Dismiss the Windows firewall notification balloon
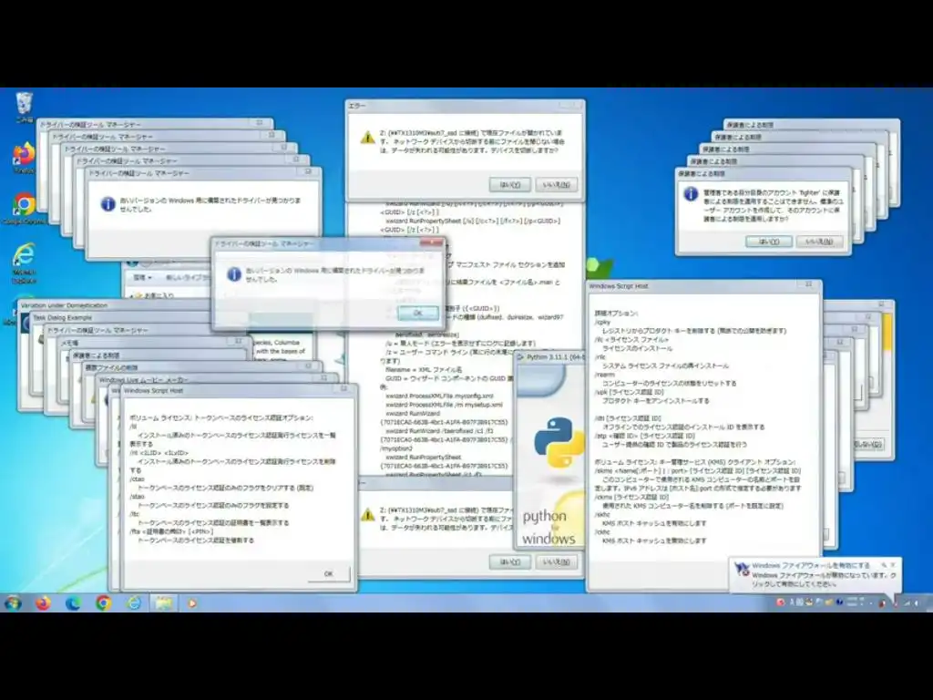 click(x=893, y=565)
